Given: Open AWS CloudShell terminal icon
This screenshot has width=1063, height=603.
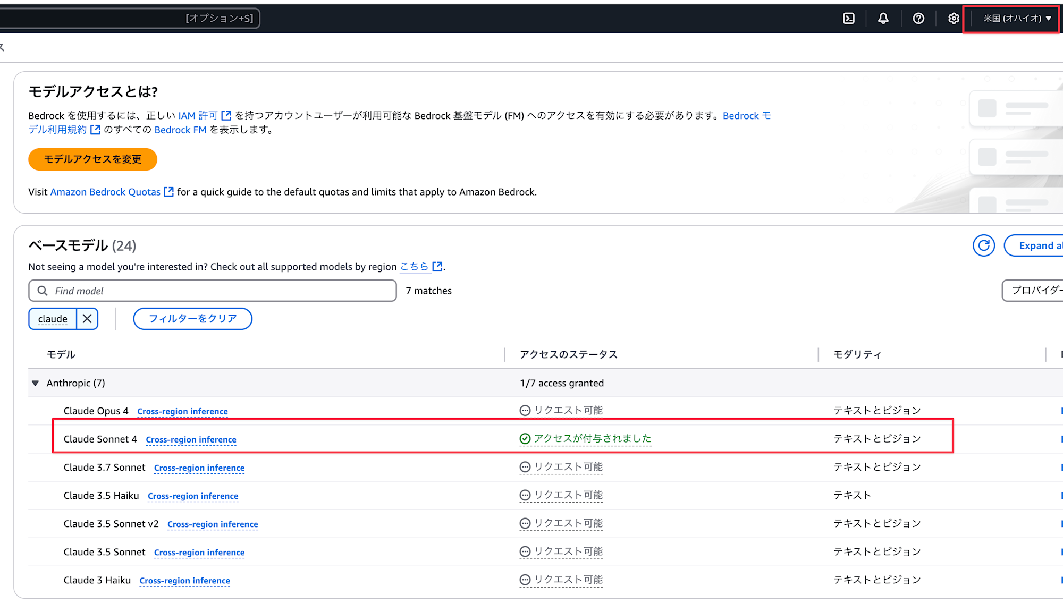Looking at the screenshot, I should coord(849,19).
